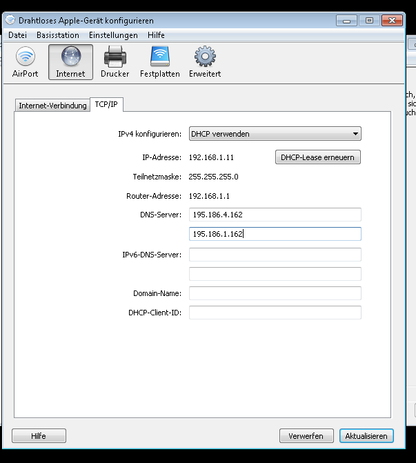Open the Einstellungen menu
This screenshot has height=463, width=416.
(x=113, y=35)
